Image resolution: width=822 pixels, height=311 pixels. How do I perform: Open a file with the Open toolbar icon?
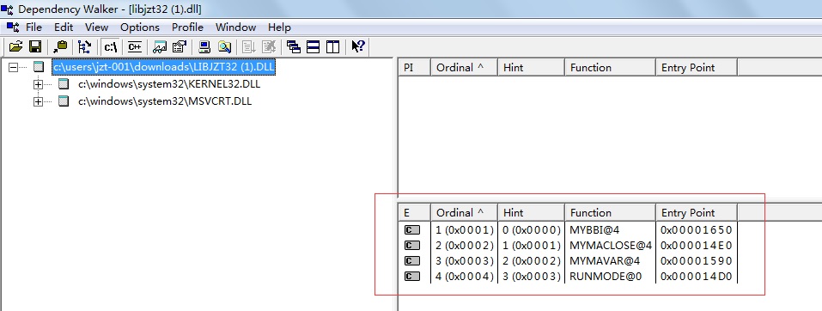[x=16, y=46]
